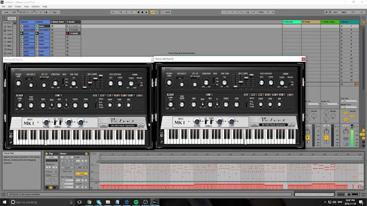Click the transport stop button
The width and height of the screenshot is (367, 206).
click(x=138, y=12)
